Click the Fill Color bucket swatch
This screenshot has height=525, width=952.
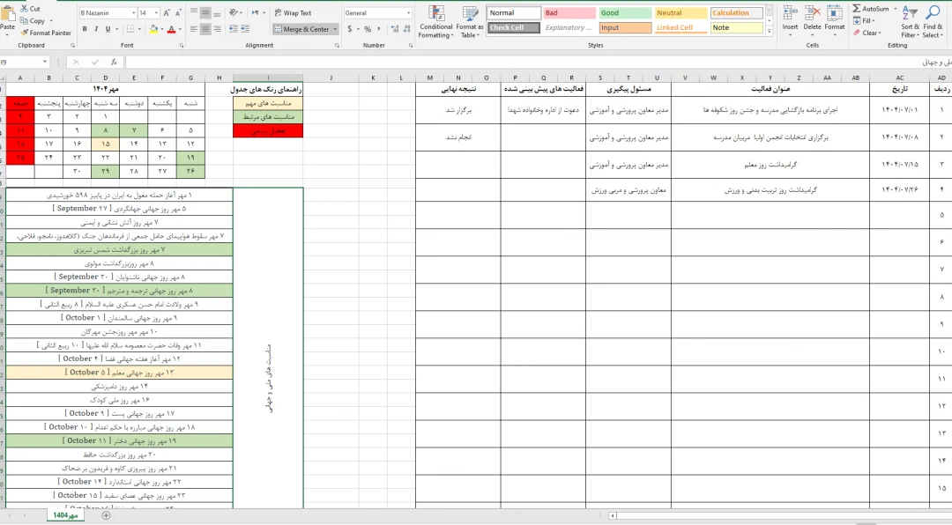point(153,29)
